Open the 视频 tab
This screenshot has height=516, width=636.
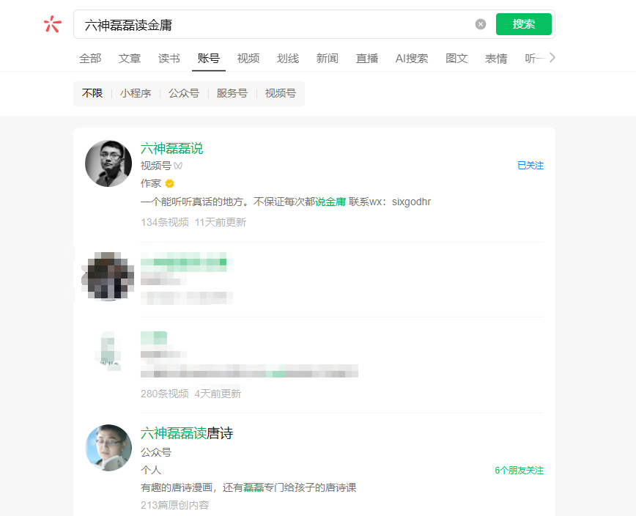pos(248,59)
